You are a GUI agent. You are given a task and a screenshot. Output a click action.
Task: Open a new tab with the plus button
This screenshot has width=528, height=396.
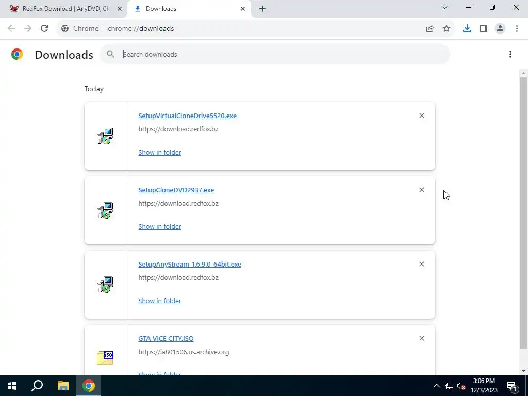point(262,9)
